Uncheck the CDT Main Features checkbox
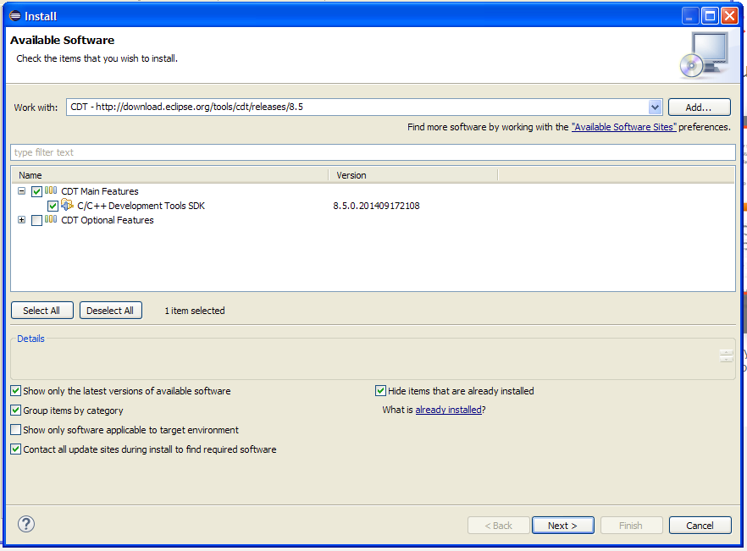Screen dimensions: 747x551 coord(36,191)
